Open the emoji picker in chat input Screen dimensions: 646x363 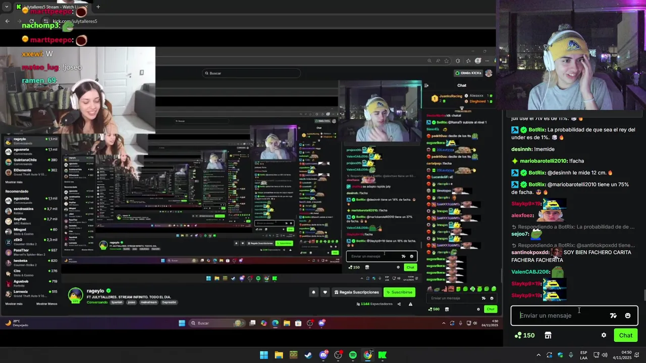pyautogui.click(x=627, y=316)
